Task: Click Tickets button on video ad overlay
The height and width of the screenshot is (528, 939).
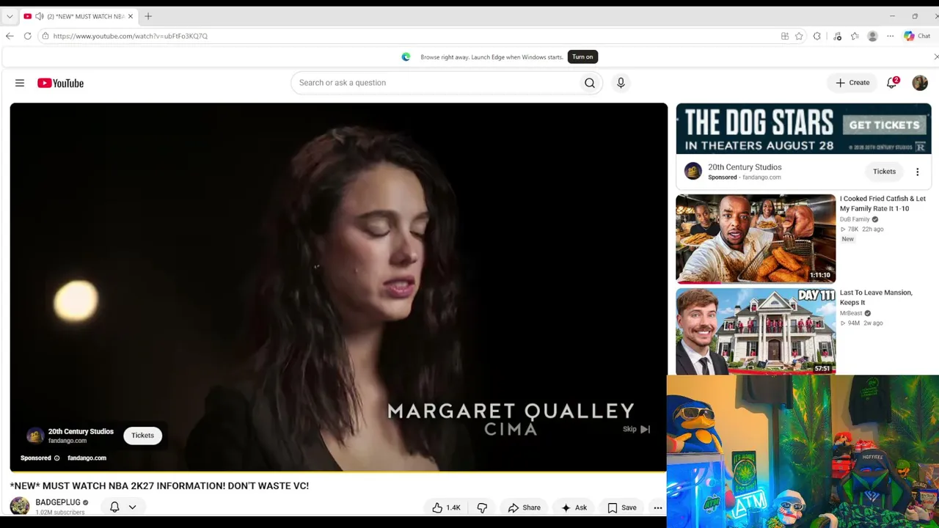Action: pyautogui.click(x=142, y=436)
